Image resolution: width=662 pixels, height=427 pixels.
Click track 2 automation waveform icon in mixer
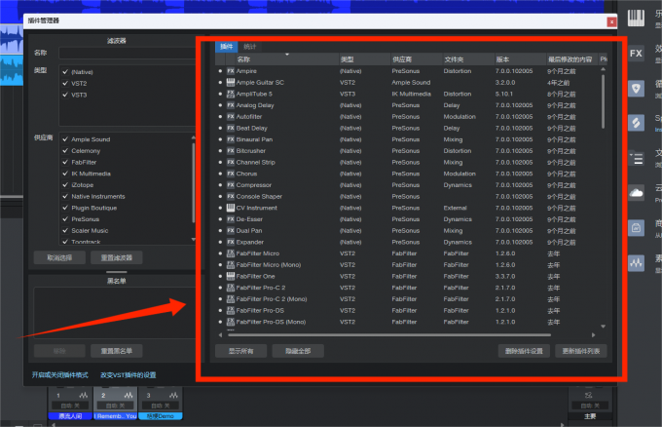tap(129, 395)
